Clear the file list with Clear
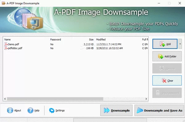Viewport: 185px width, 122px height. (x=167, y=81)
